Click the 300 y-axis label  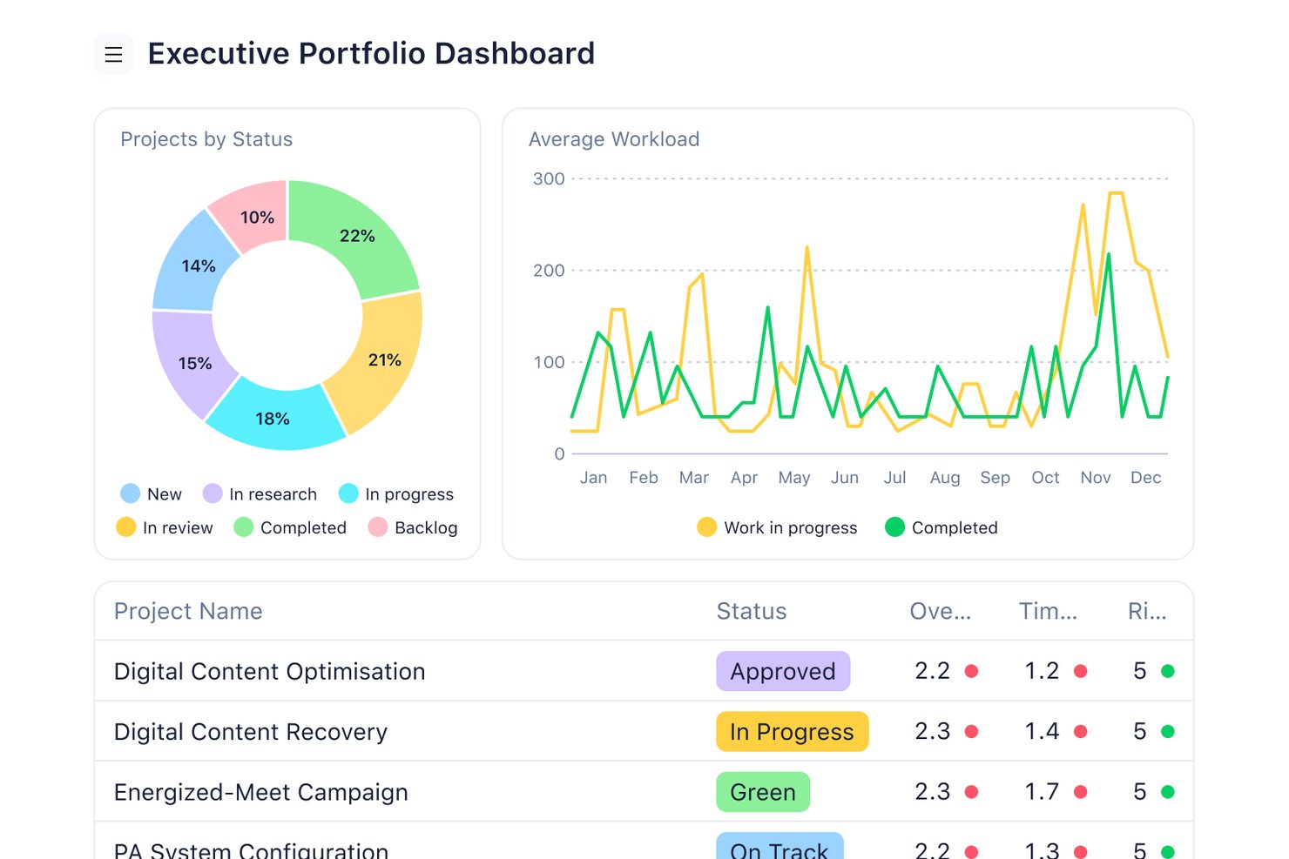click(549, 178)
